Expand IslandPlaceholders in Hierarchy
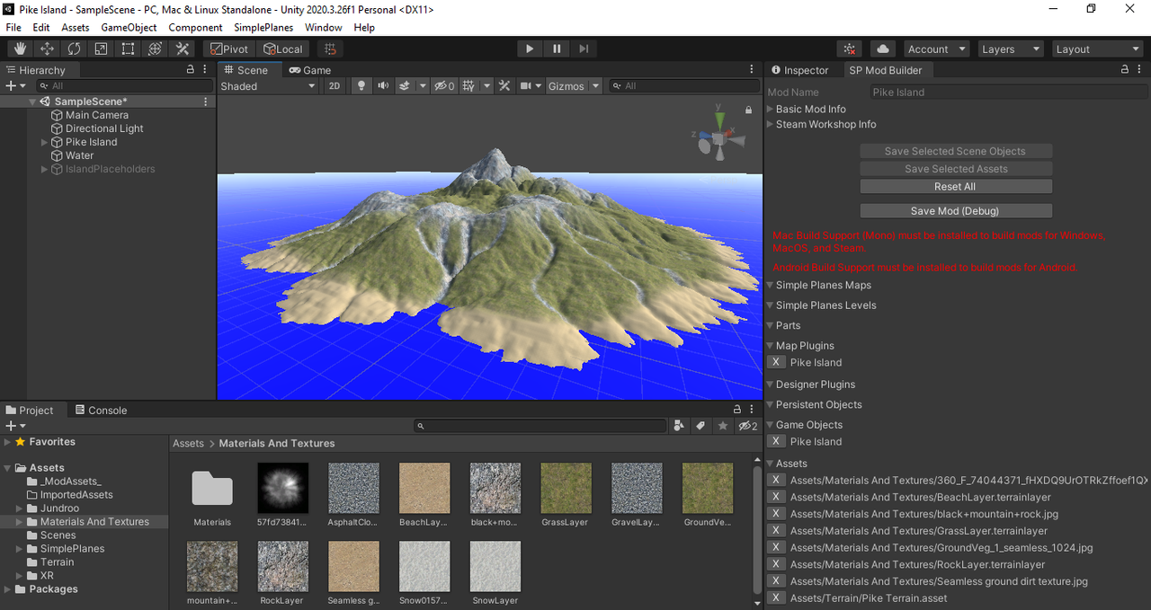1151x610 pixels. [x=45, y=169]
